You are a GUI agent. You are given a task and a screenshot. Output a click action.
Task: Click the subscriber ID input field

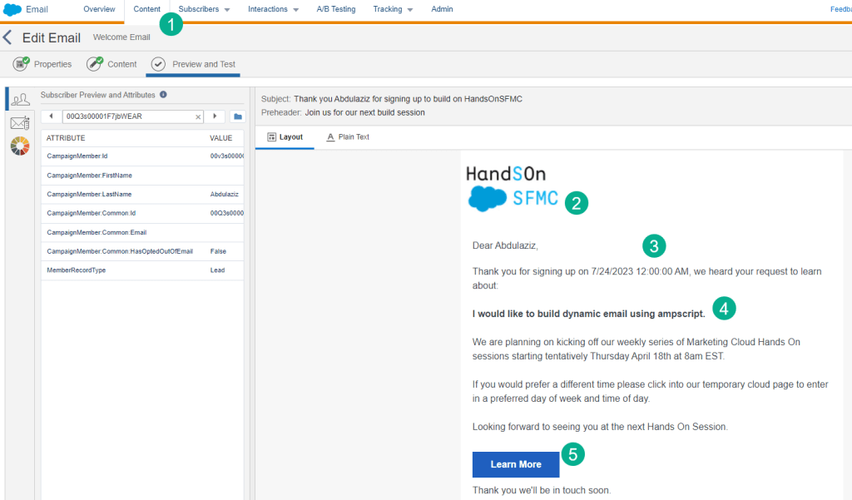129,116
